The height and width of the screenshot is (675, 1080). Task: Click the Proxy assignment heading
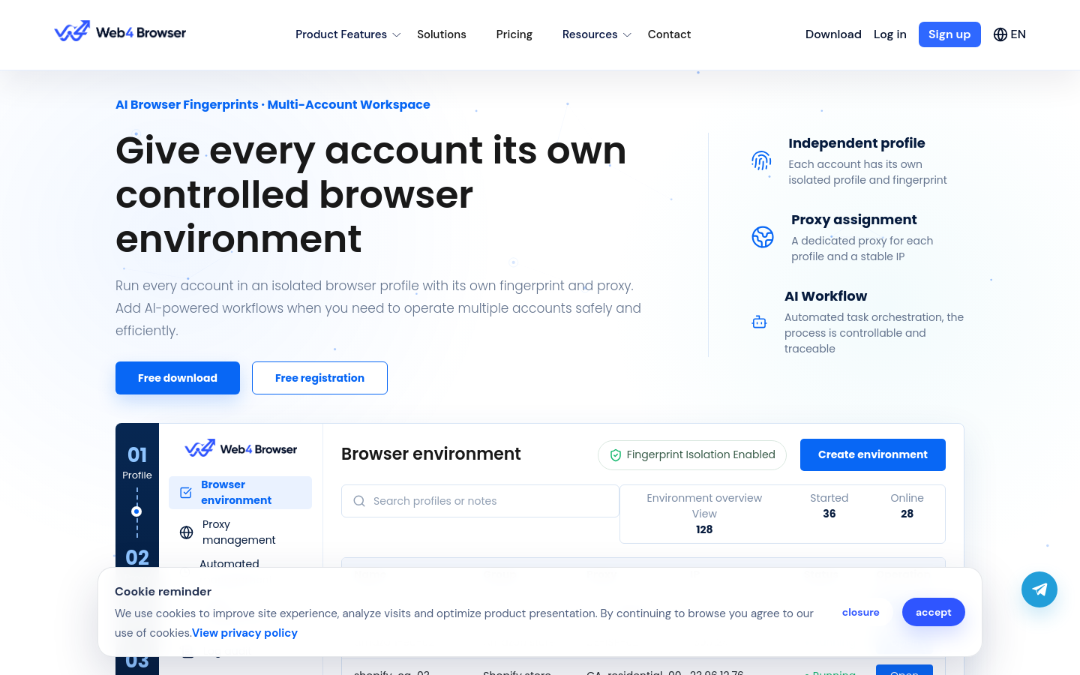point(854,220)
